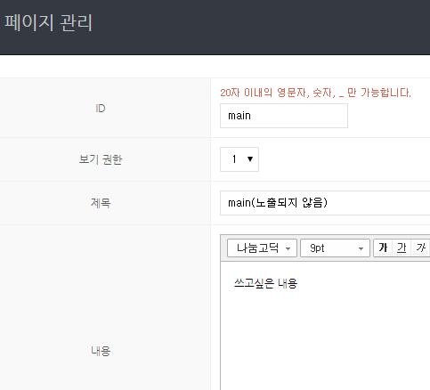This screenshot has width=430, height=390.
Task: Open the 보기 권한 dropdown showing 1
Action: point(239,159)
